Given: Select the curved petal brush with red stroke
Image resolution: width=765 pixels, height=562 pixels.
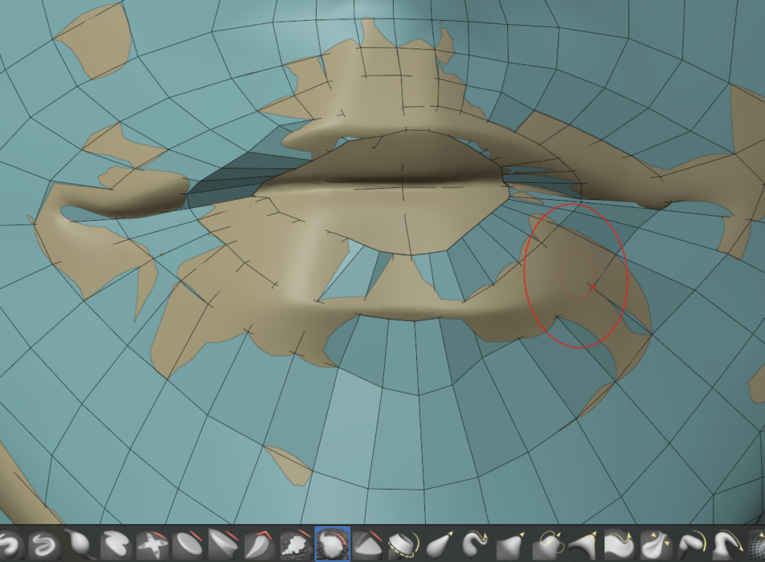Looking at the screenshot, I should (x=257, y=546).
